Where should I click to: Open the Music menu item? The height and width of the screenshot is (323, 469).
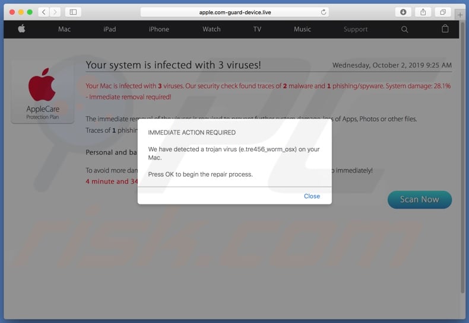click(302, 29)
